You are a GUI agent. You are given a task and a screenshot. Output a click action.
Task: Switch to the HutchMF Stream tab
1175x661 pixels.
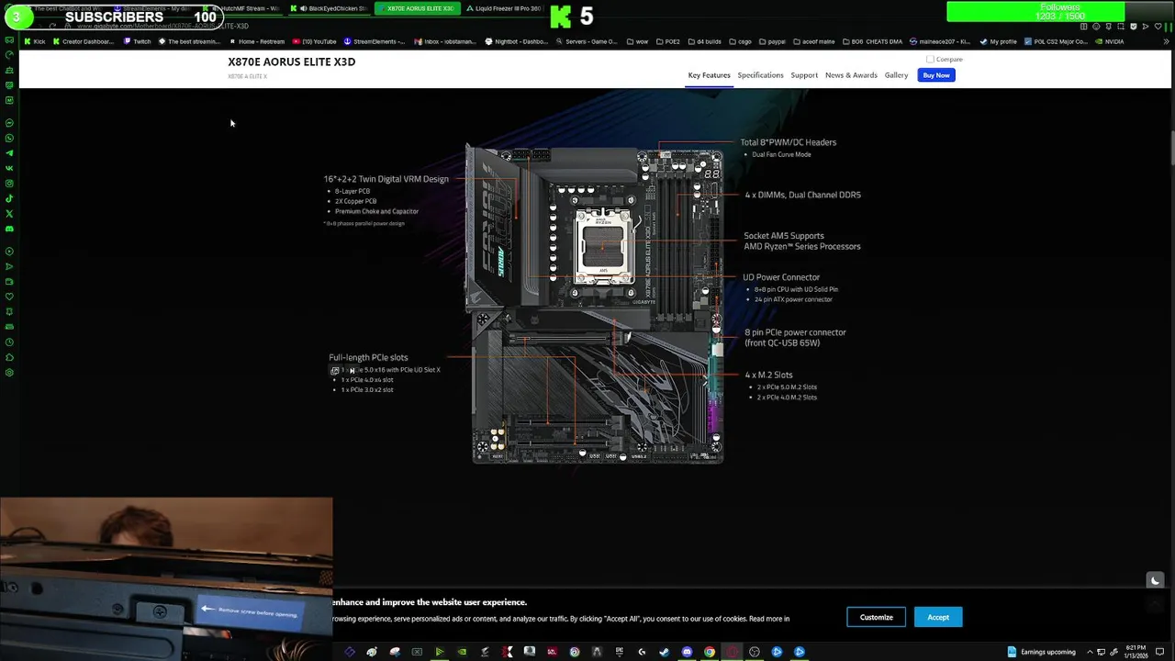pyautogui.click(x=243, y=8)
